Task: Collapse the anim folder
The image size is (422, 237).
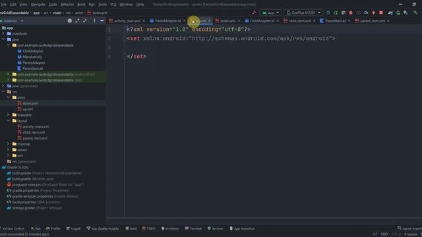Action: tap(9, 97)
